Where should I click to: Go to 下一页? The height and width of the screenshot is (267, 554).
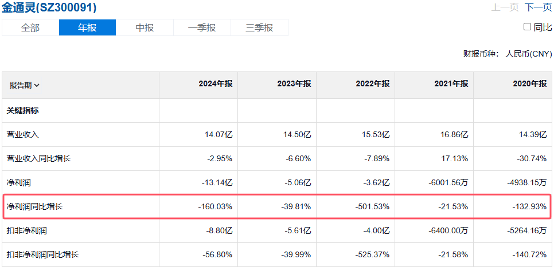[538, 7]
